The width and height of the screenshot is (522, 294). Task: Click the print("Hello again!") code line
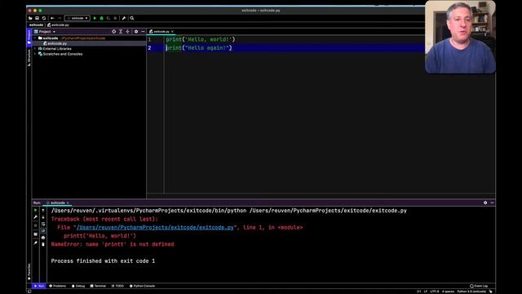click(199, 48)
